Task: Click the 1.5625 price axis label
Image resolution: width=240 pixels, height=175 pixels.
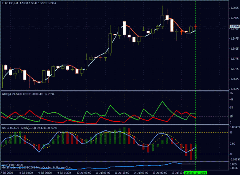Action: pyautogui.click(x=235, y=89)
